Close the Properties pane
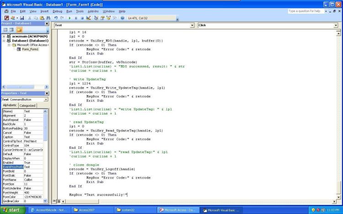The width and height of the screenshot is (343, 214). click(x=47, y=93)
